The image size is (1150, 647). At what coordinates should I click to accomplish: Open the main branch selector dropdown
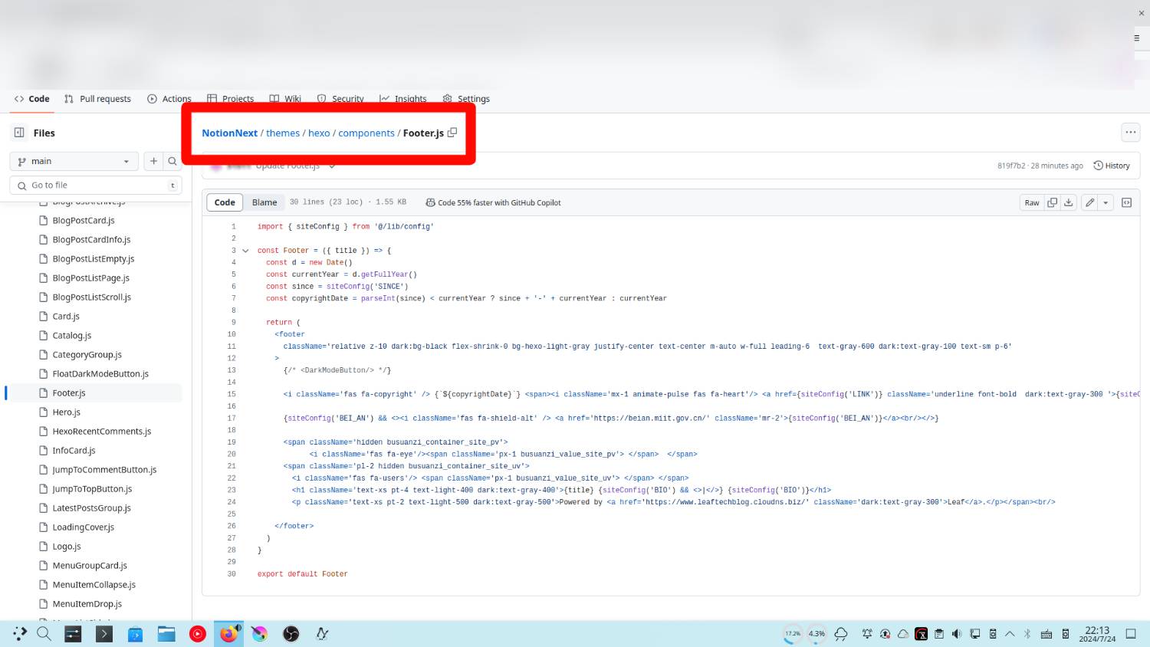tap(74, 161)
